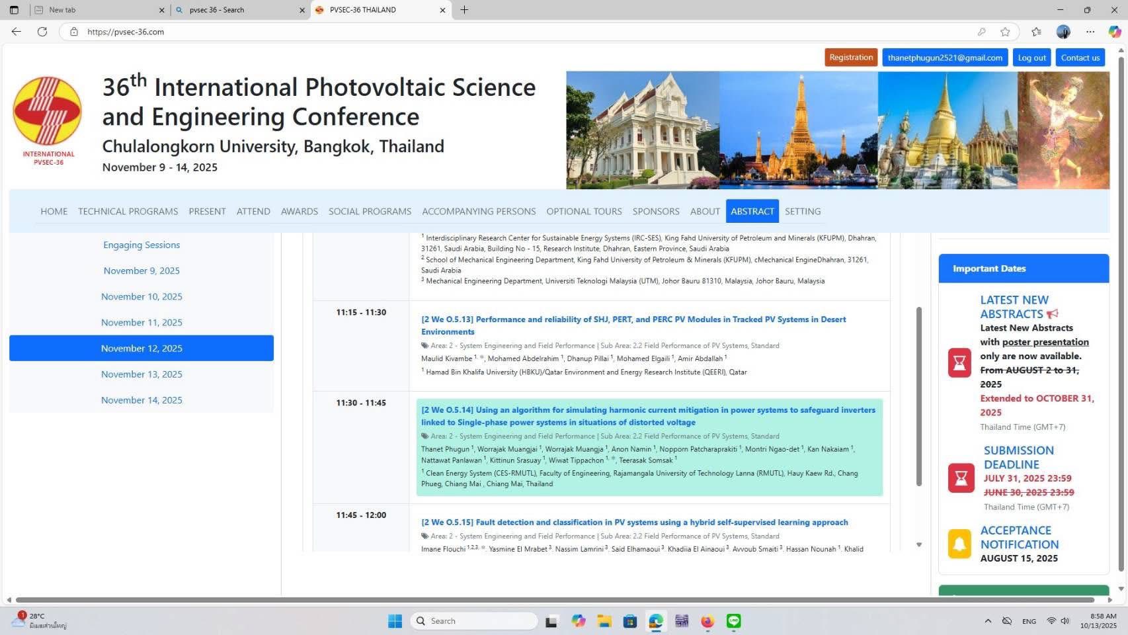1128x635 pixels.
Task: Click the browser refresh icon
Action: (42, 32)
